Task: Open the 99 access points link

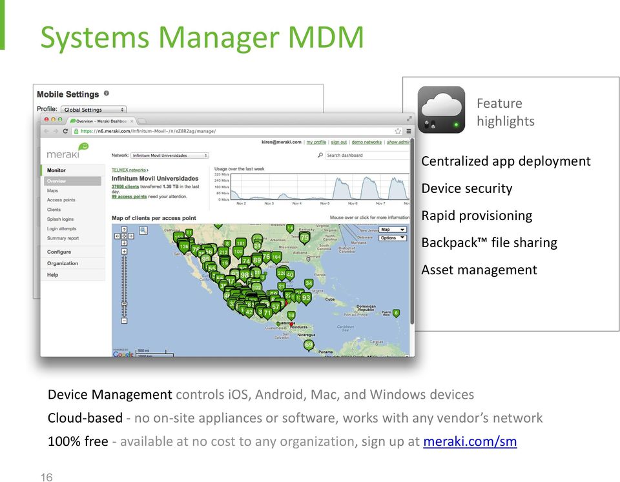Action: [129, 196]
